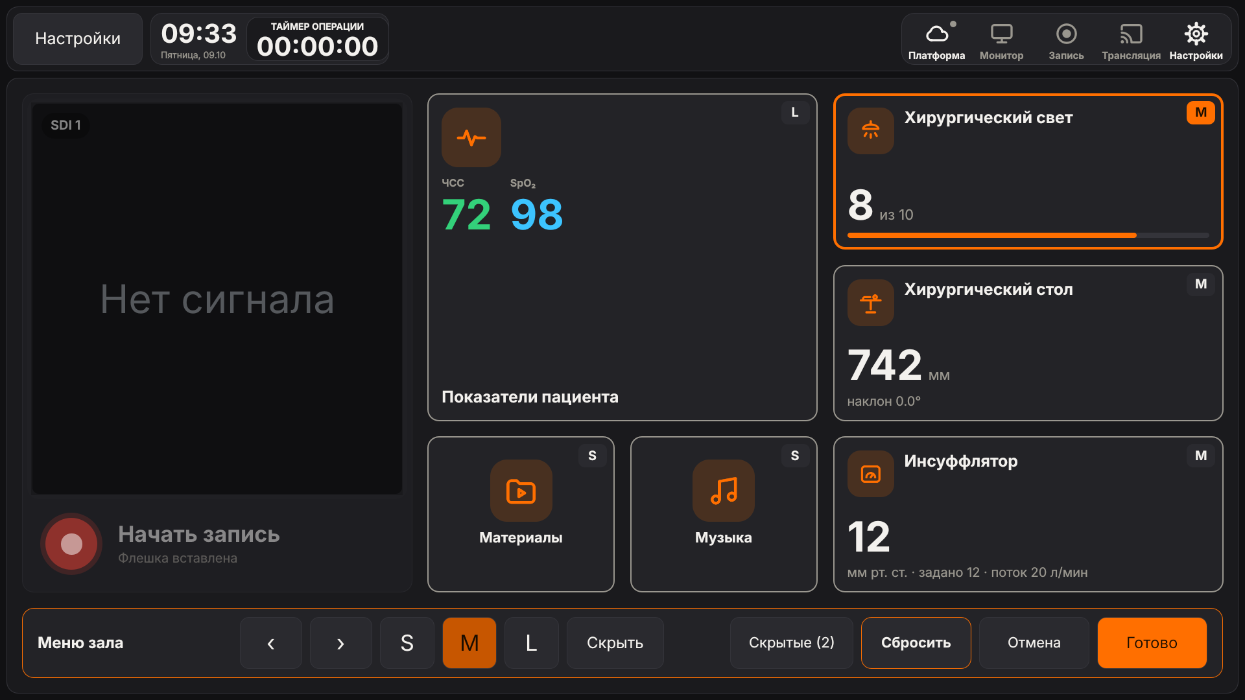This screenshot has height=700, width=1245.
Task: Click the Нет сигнала video preview
Action: pos(217,299)
